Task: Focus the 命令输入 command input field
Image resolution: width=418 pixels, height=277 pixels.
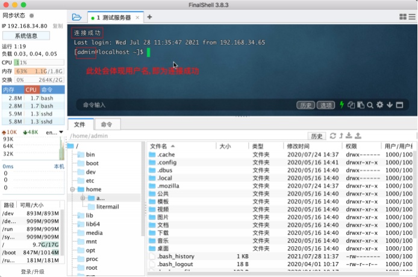Action: (187, 105)
